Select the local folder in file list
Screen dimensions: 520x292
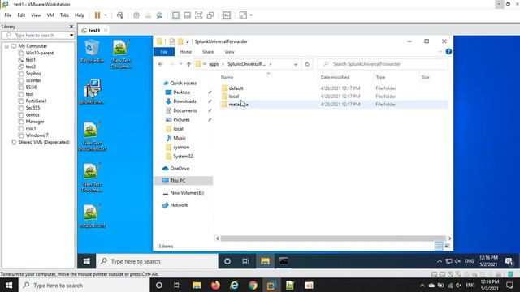tap(234, 97)
